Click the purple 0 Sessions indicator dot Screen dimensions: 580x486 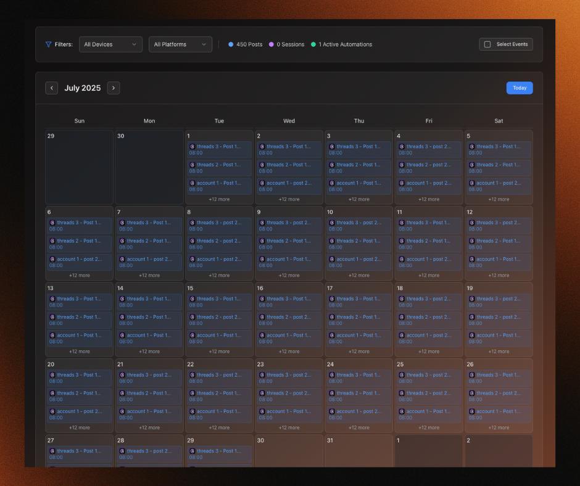coord(271,44)
